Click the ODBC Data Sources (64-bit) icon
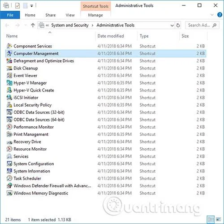The image size is (224, 224). click(x=9, y=120)
